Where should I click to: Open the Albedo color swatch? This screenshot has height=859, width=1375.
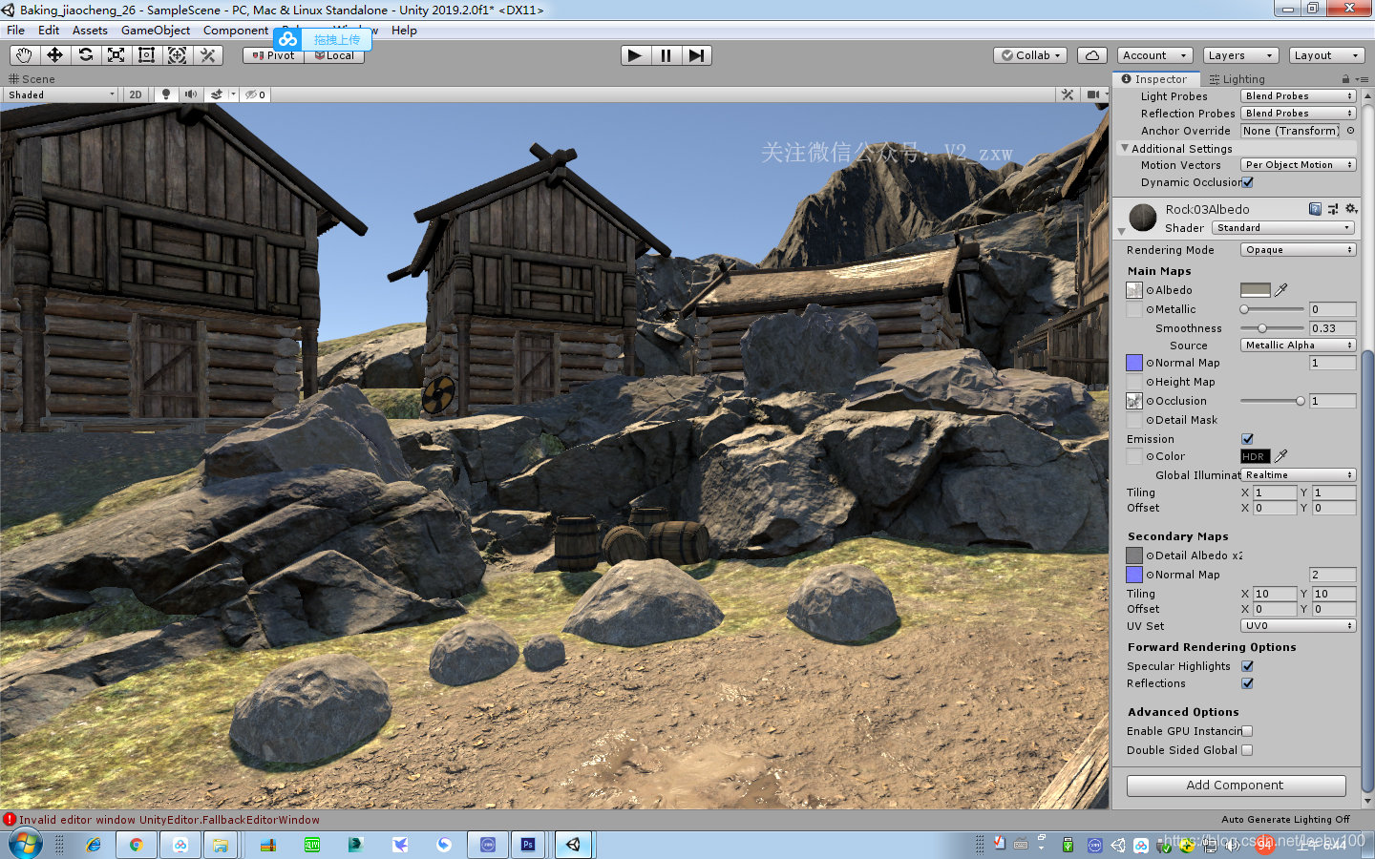[x=1255, y=290]
